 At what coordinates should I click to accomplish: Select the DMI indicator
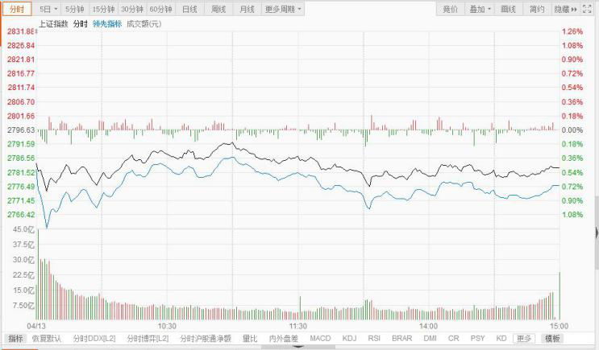click(x=430, y=339)
